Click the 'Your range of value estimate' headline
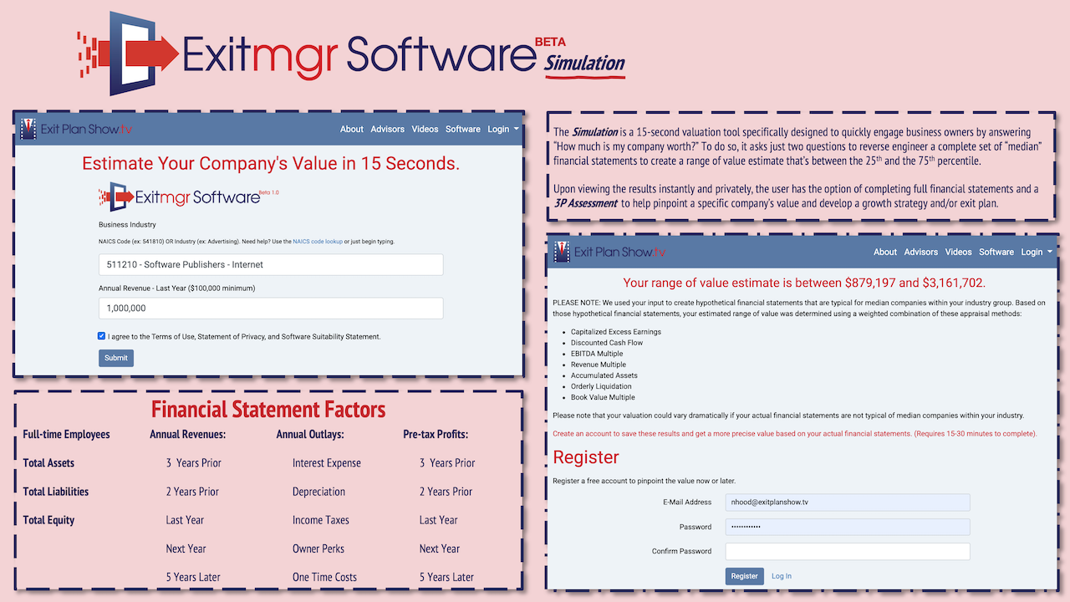1070x602 pixels. pyautogui.click(x=804, y=283)
